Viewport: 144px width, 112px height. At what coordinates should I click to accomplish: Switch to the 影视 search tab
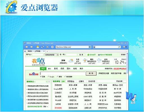point(56,68)
